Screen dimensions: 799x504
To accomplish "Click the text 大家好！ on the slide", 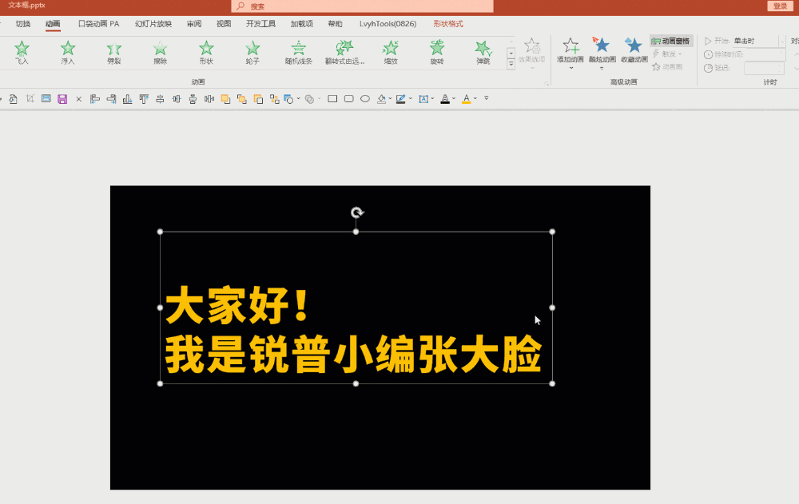I will click(237, 305).
